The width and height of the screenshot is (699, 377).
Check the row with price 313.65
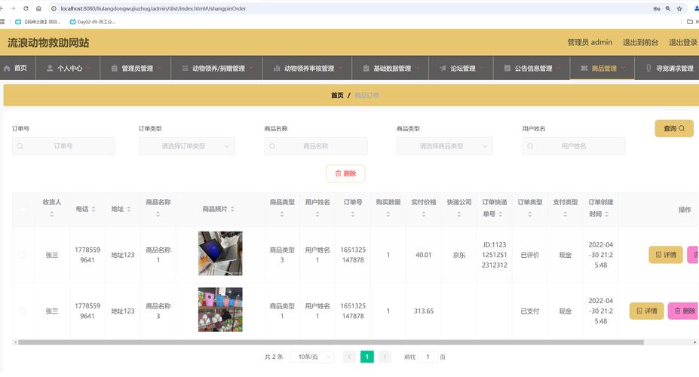tap(23, 311)
